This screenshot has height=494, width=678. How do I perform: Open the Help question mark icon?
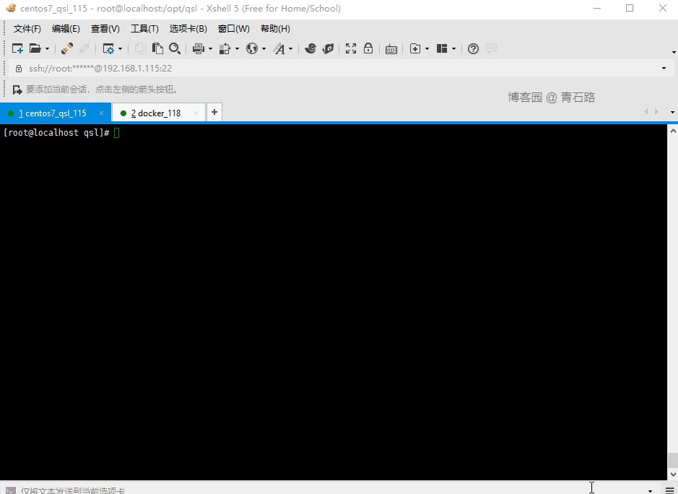coord(474,48)
